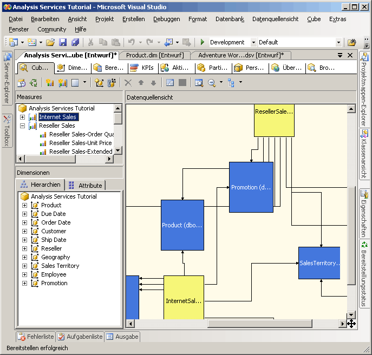
Task: Click the Find Table icon
Action: tap(199, 83)
